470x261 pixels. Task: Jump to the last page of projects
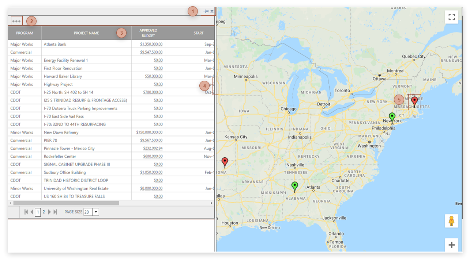tap(55, 212)
